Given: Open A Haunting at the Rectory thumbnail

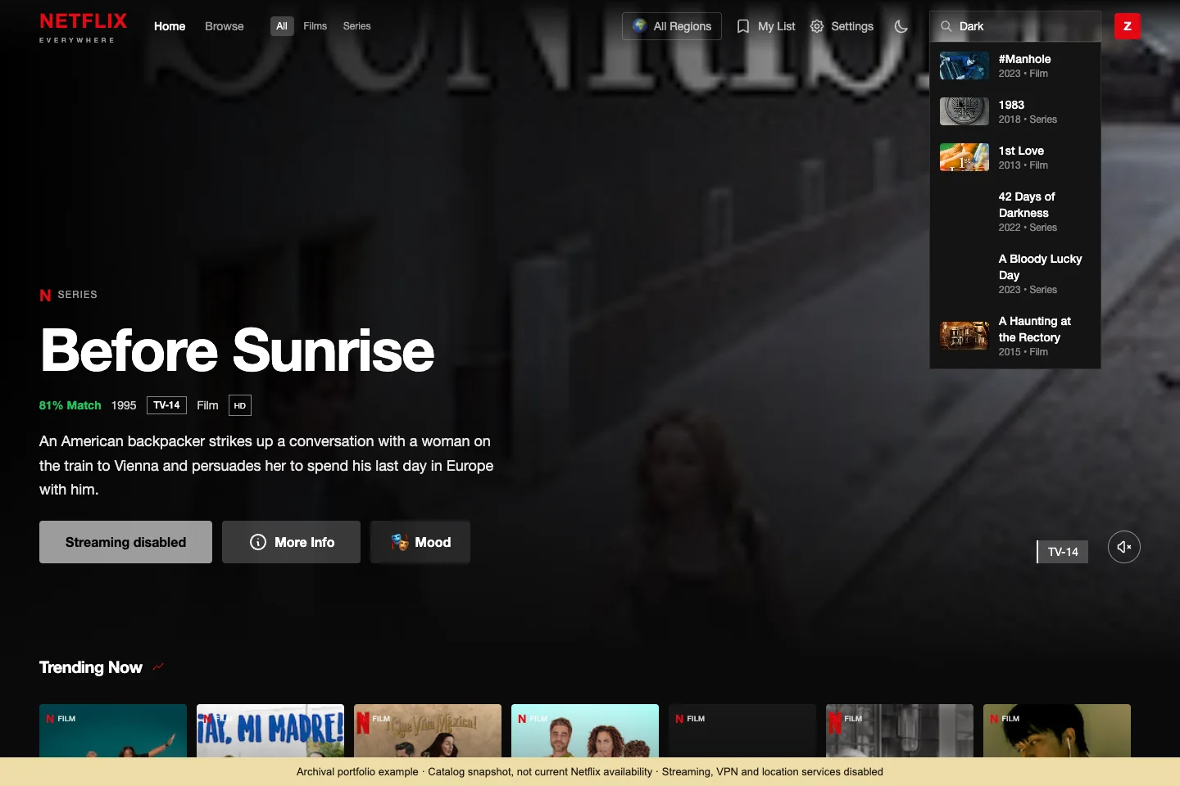Looking at the screenshot, I should pyautogui.click(x=964, y=336).
